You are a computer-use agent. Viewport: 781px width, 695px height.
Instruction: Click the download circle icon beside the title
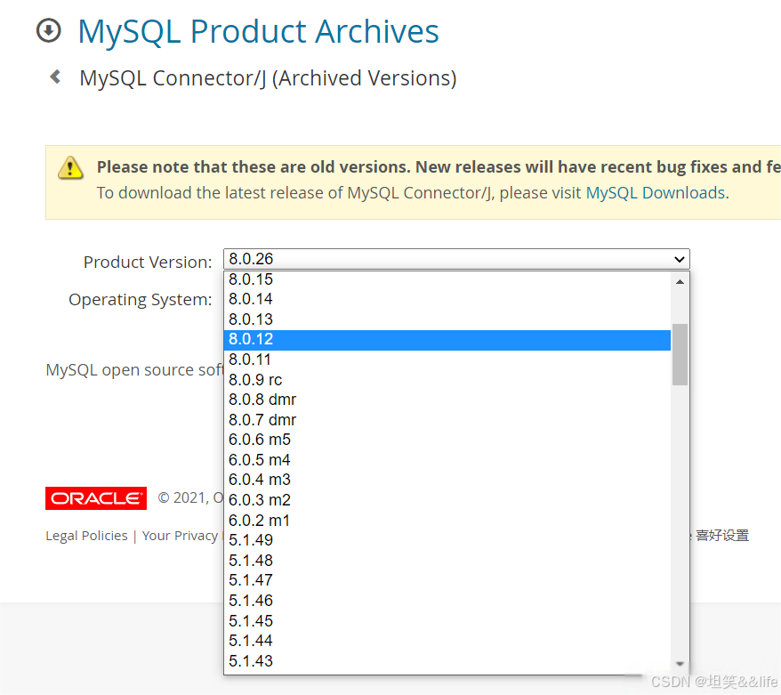pos(49,30)
